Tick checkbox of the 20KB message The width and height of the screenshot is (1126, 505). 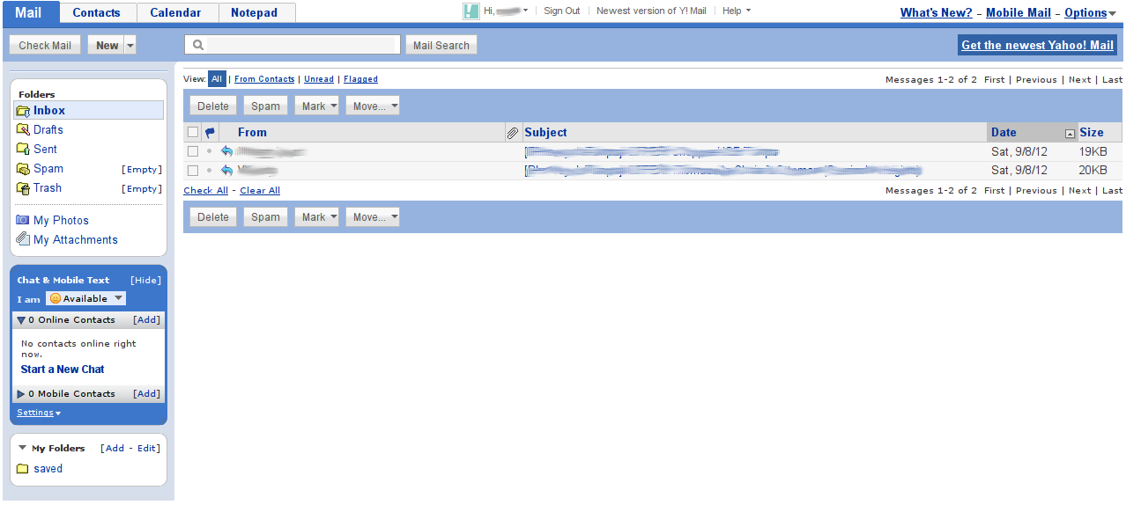pyautogui.click(x=193, y=171)
